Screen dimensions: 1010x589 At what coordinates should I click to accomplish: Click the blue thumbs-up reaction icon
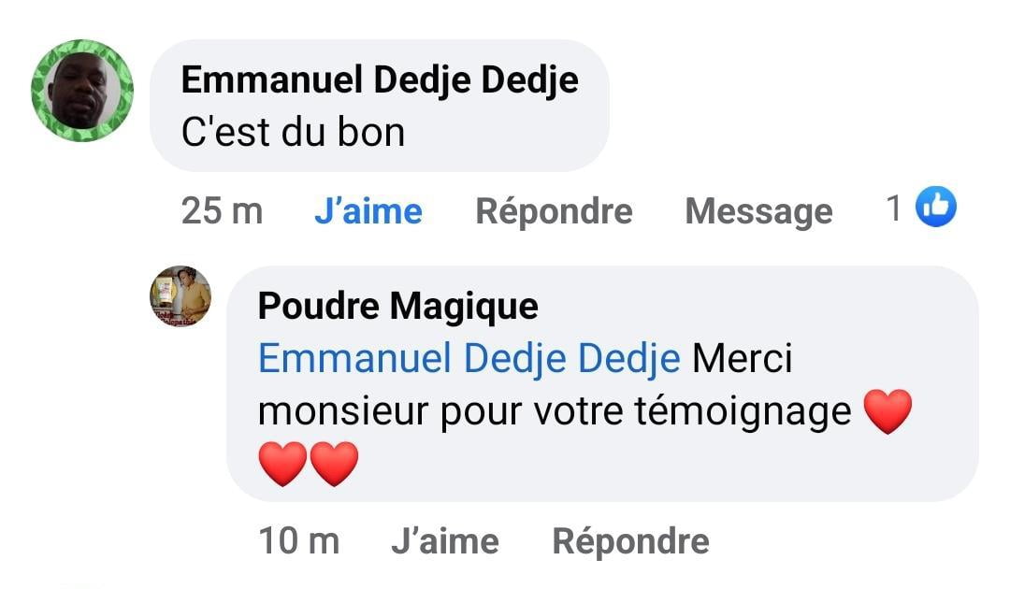tap(936, 207)
